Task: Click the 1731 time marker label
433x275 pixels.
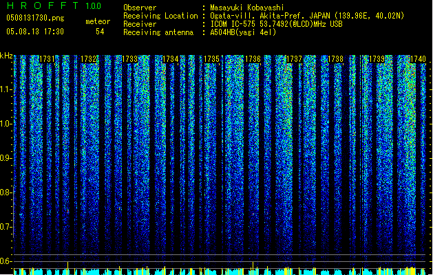Action: [x=47, y=59]
